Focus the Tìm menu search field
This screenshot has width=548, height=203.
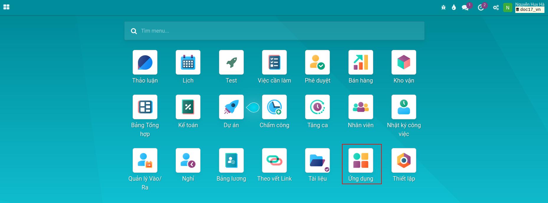click(274, 31)
